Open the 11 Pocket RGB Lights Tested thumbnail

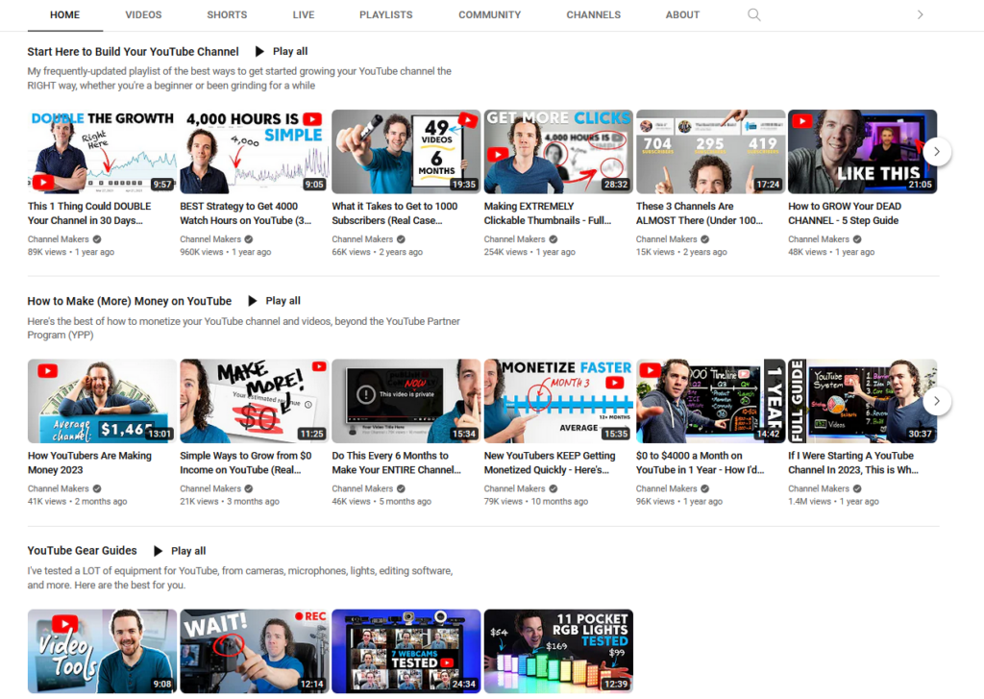557,651
